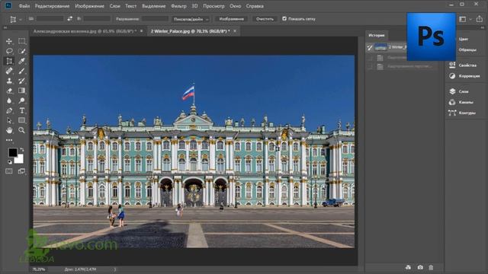Open the workspace switcher dropdown arrow
Screen dimensions: 488x274
click(x=470, y=19)
